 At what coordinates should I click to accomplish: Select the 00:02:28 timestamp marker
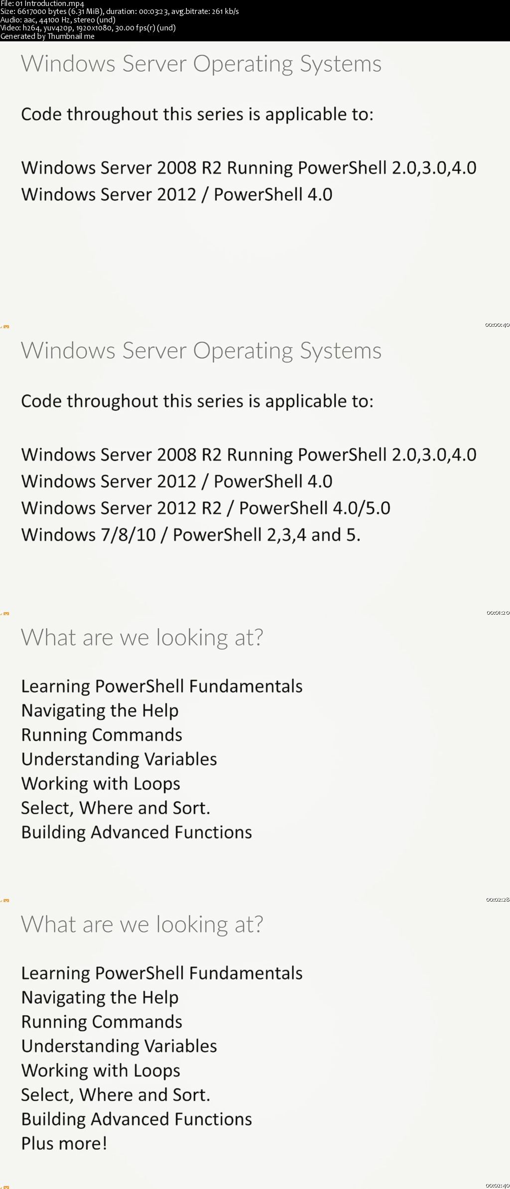[x=498, y=900]
